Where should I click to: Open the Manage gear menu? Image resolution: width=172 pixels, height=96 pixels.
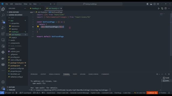pyautogui.click(x=3, y=88)
